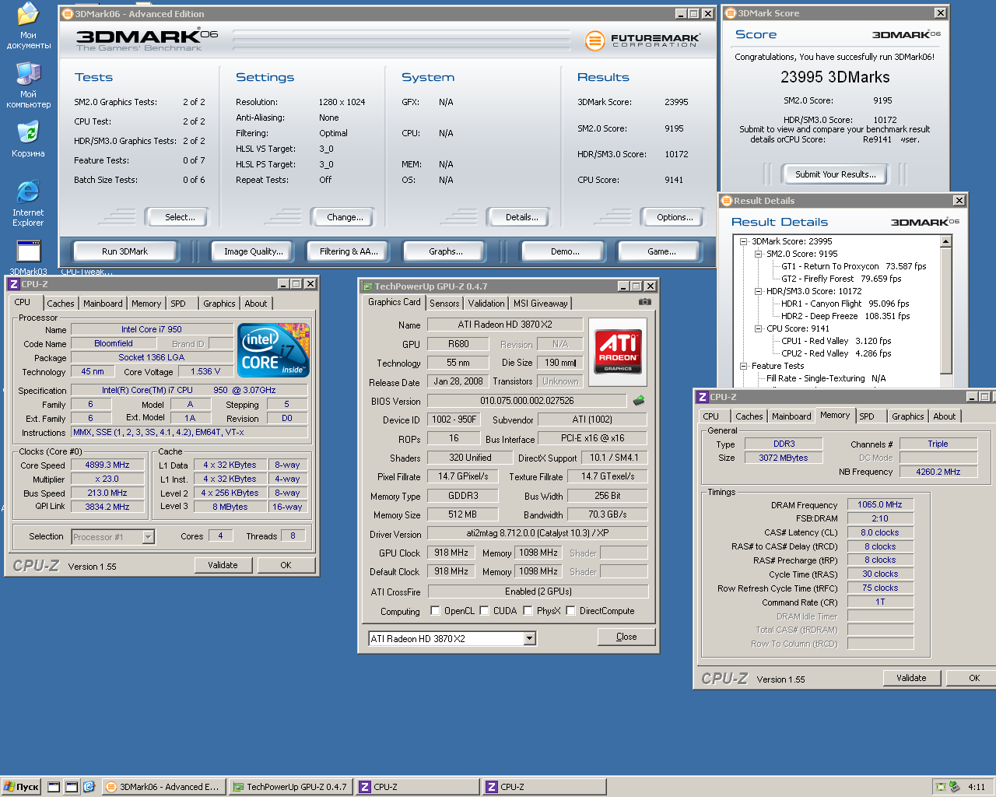Click the BIOS Version field 010.075.000.002.027526
Screen dimensions: 996x797
pyautogui.click(x=527, y=401)
